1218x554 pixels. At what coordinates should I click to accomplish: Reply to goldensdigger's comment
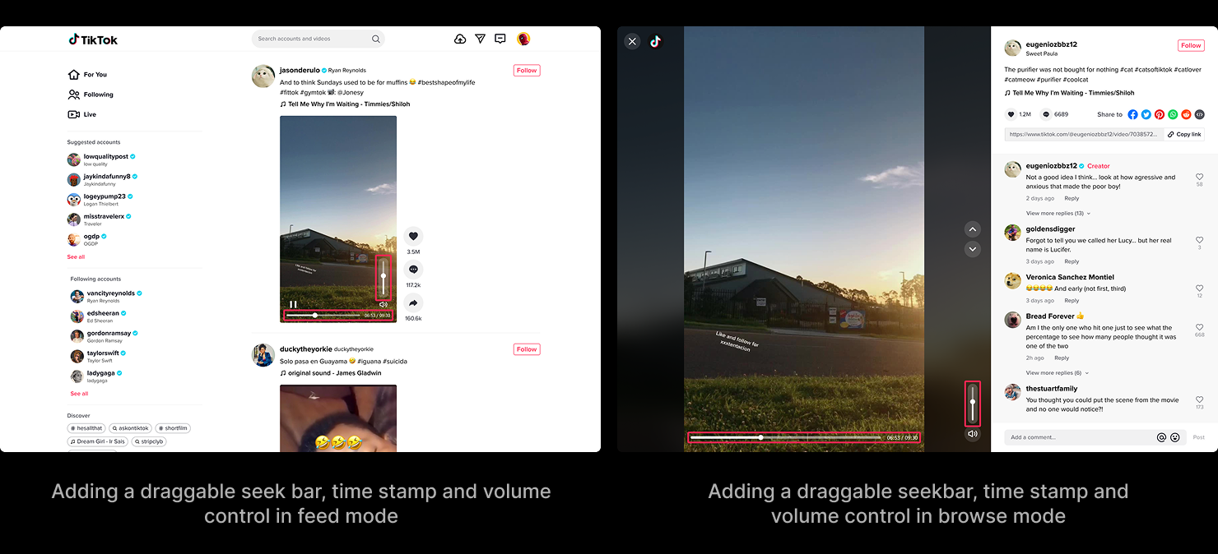(1072, 261)
